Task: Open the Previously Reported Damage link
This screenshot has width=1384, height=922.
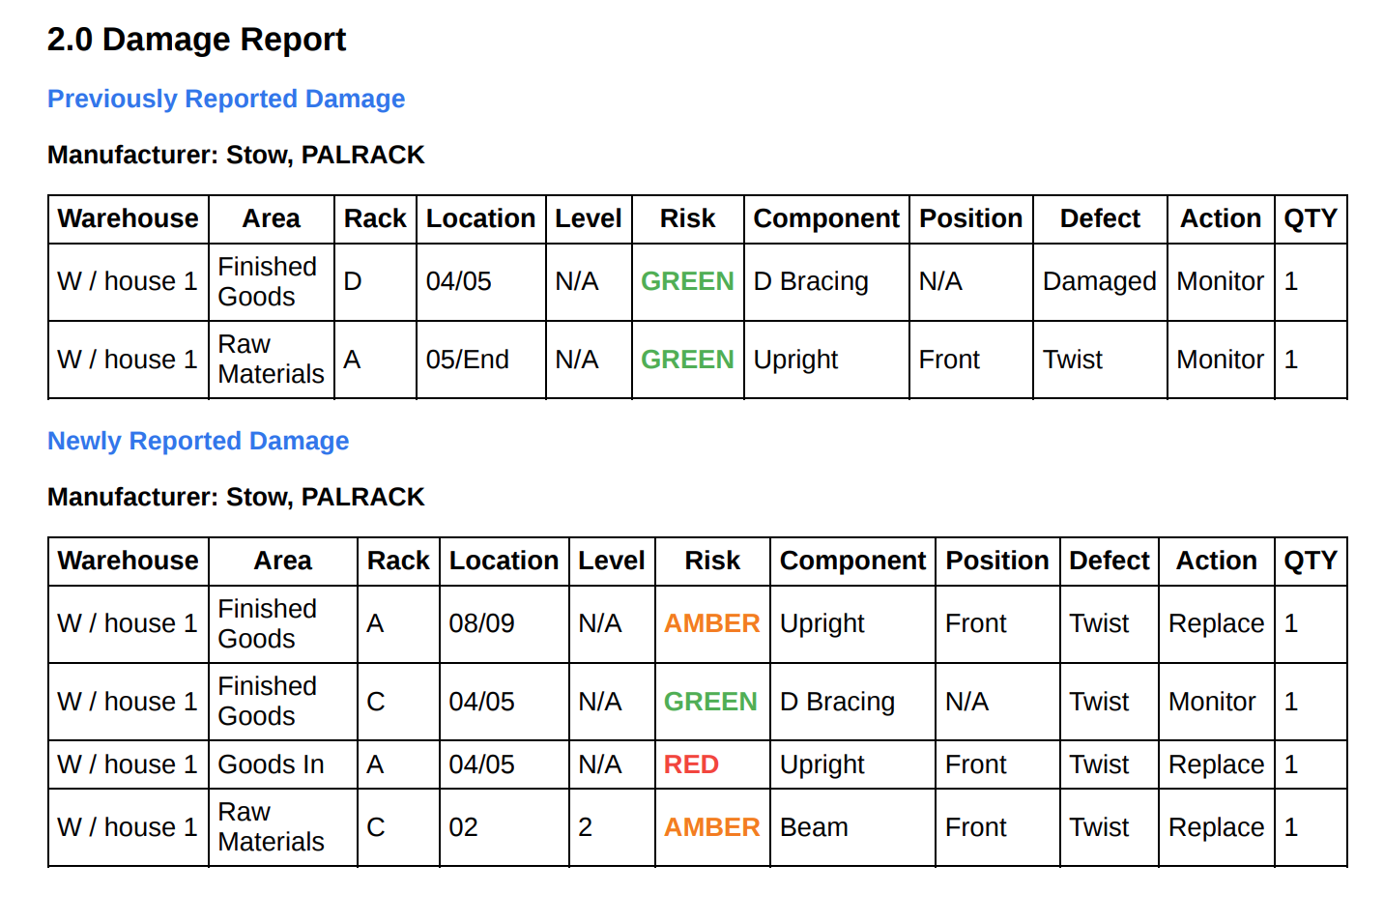Action: point(226,99)
